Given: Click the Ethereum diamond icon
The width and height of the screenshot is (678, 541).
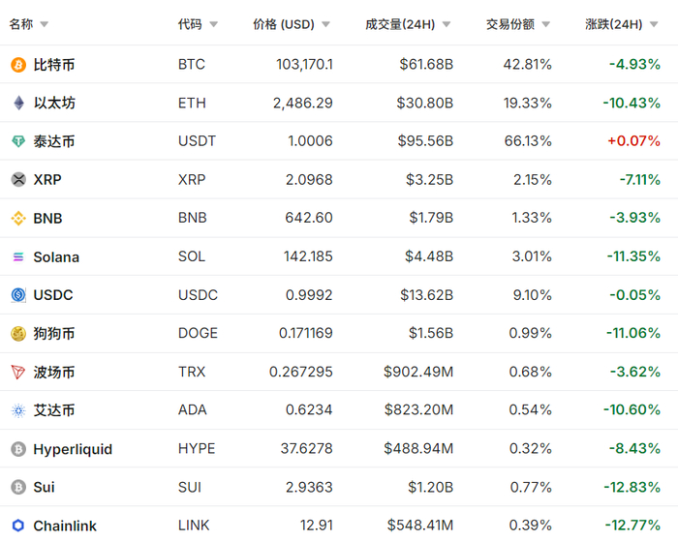Looking at the screenshot, I should pyautogui.click(x=18, y=103).
